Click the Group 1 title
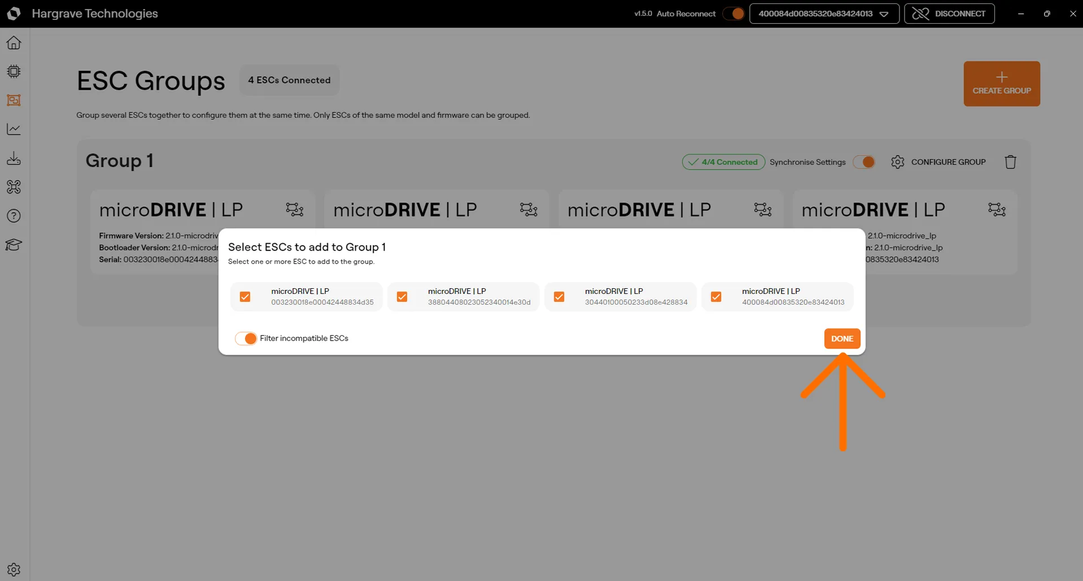The image size is (1083, 581). (120, 161)
